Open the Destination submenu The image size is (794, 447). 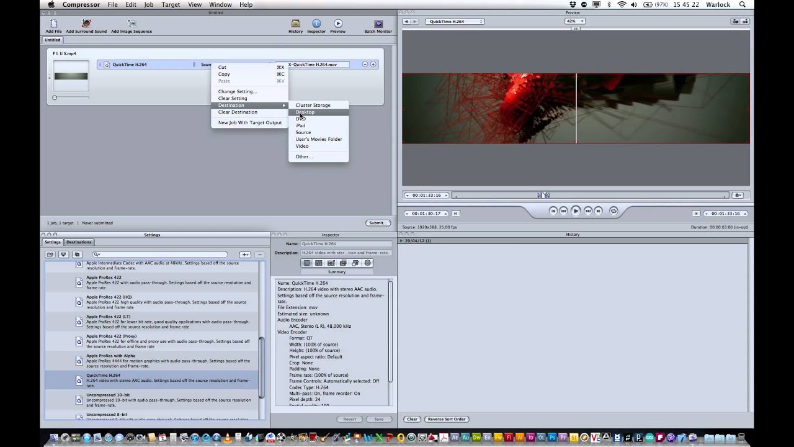point(251,106)
